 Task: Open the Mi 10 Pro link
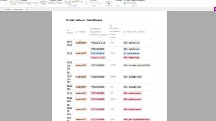click(x=70, y=87)
